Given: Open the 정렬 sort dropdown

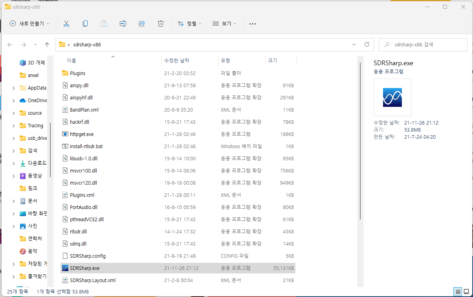Looking at the screenshot, I should [x=189, y=24].
